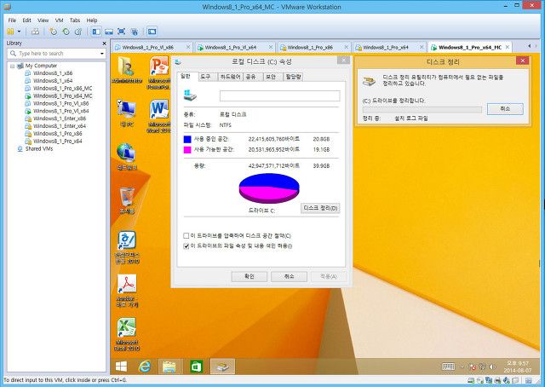The width and height of the screenshot is (545, 387).
Task: Open the 할당량 tab in disk properties
Action: tap(294, 77)
